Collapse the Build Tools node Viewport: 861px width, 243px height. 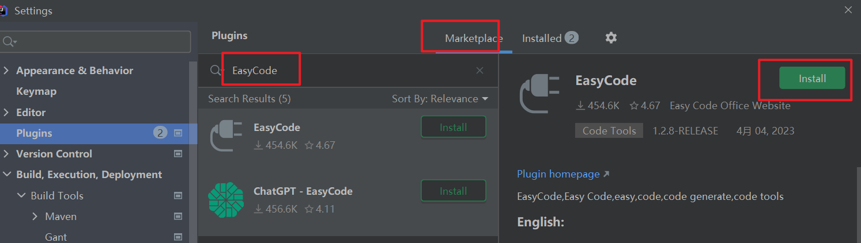[x=21, y=195]
